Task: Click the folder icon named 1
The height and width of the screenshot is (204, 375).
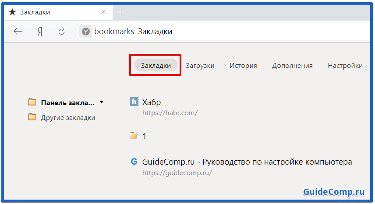Action: (134, 136)
